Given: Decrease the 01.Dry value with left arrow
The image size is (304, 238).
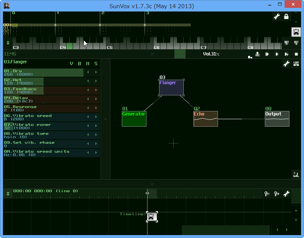Looking at the screenshot, I should (88, 72).
